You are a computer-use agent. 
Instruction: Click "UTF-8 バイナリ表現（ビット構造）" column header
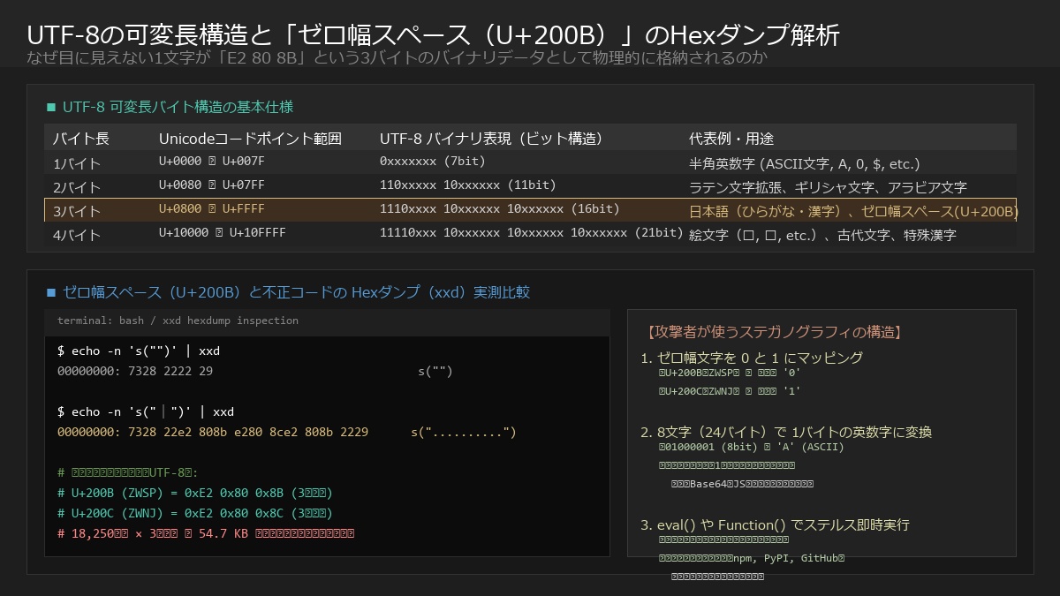pyautogui.click(x=491, y=139)
